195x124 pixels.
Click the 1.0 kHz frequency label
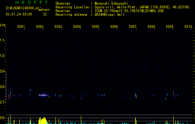click(x=2, y=56)
